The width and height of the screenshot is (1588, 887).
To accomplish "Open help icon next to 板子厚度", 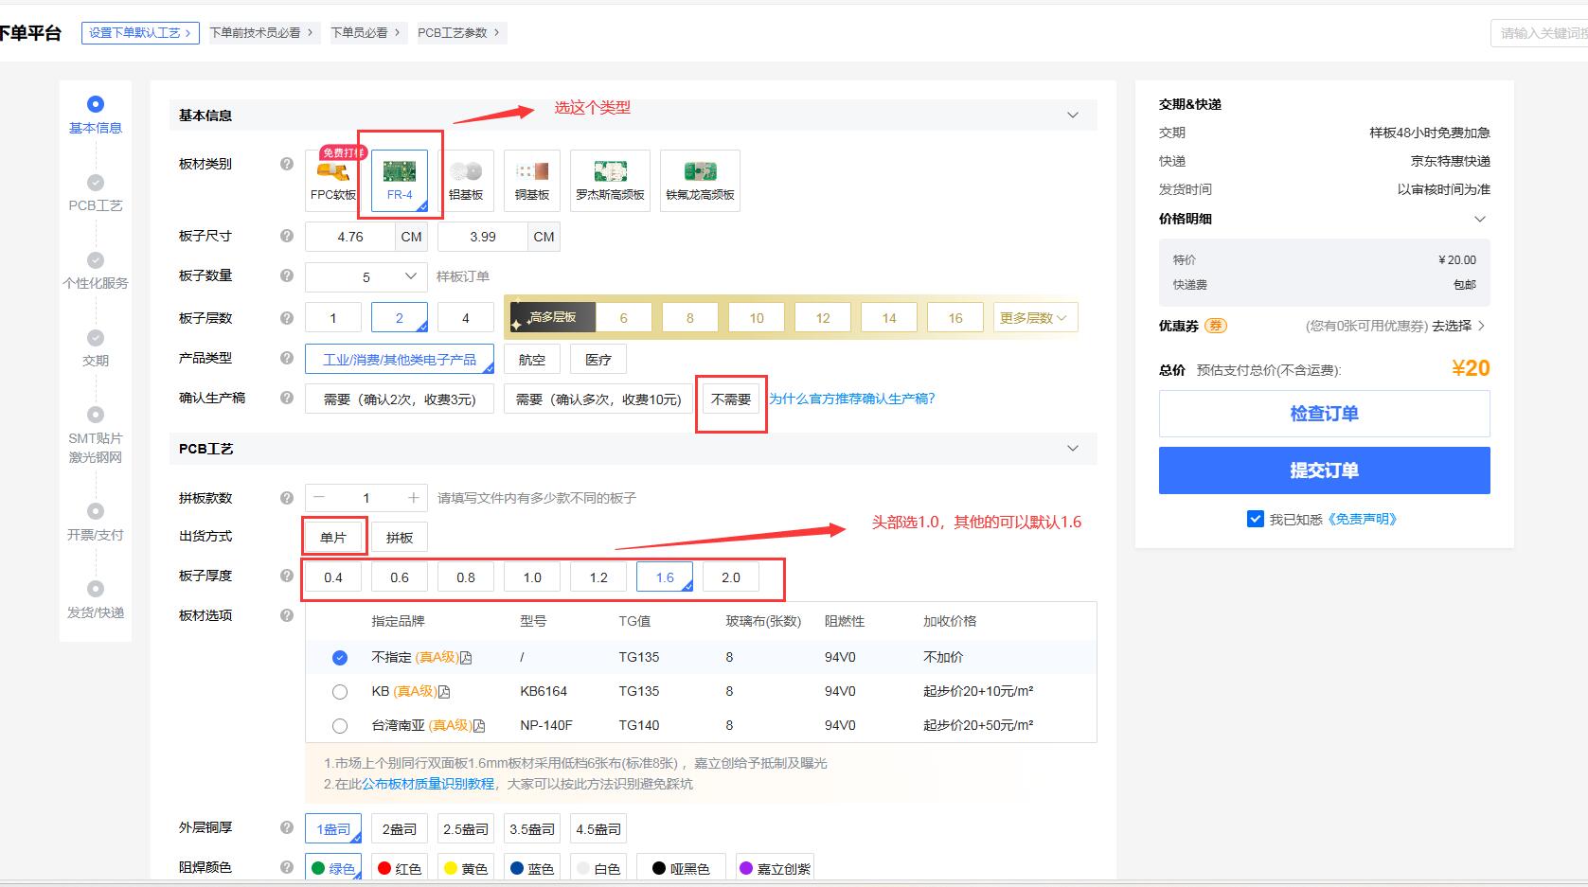I will pos(286,576).
